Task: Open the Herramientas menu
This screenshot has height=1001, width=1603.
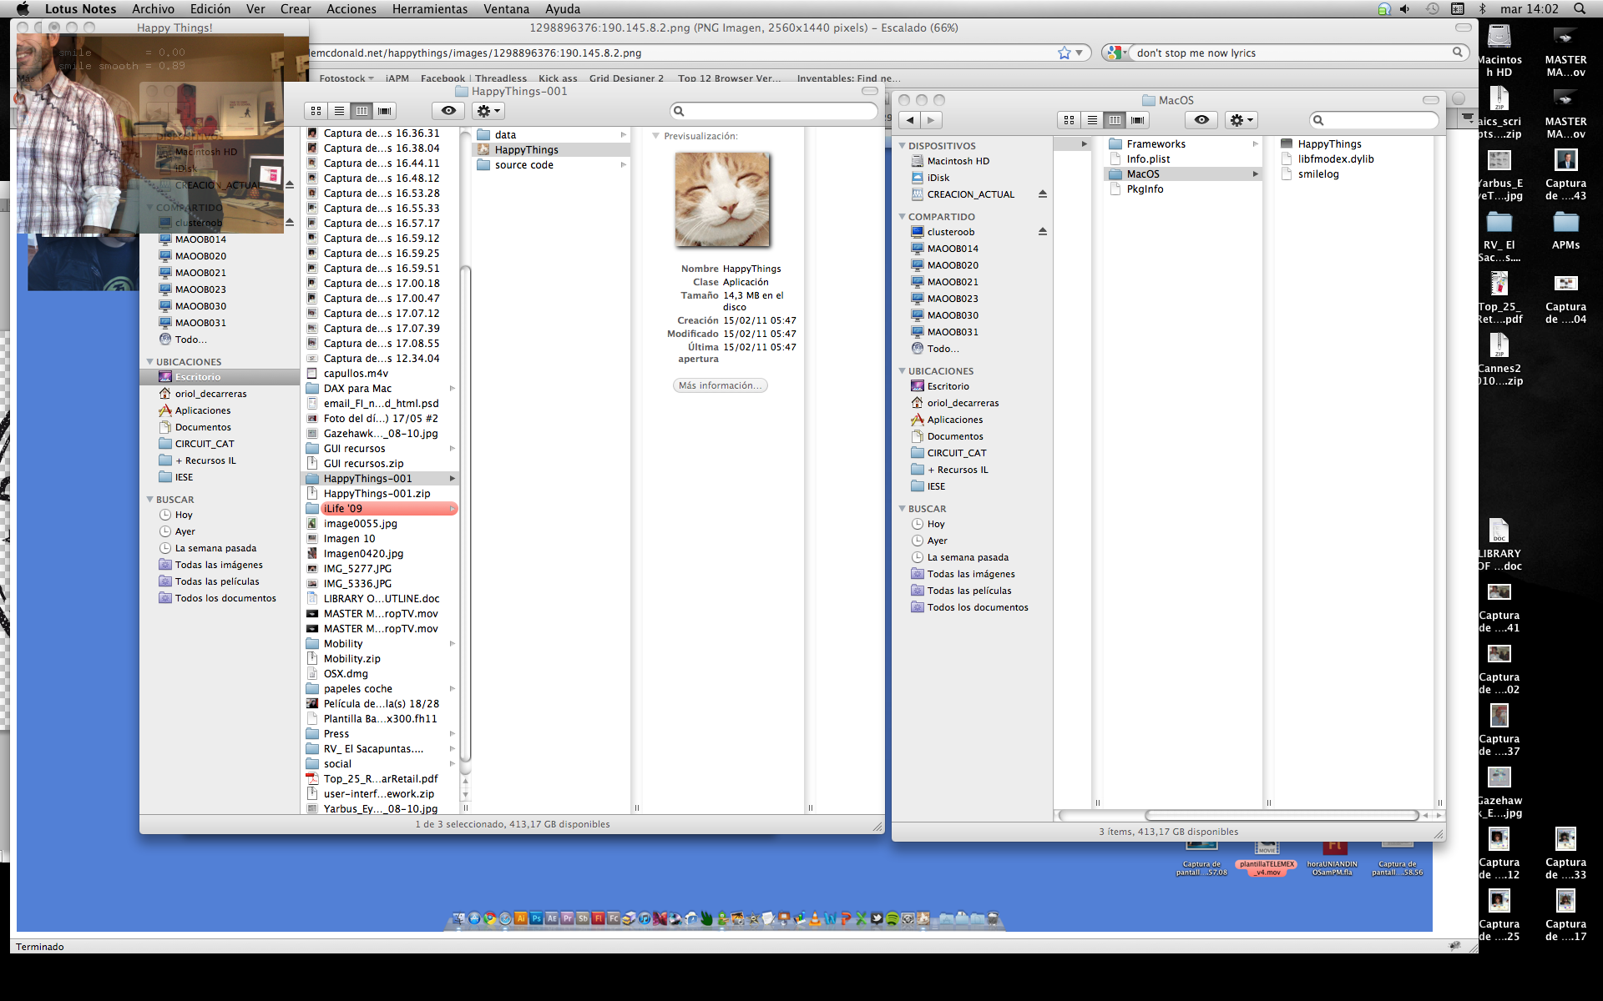Action: tap(429, 8)
